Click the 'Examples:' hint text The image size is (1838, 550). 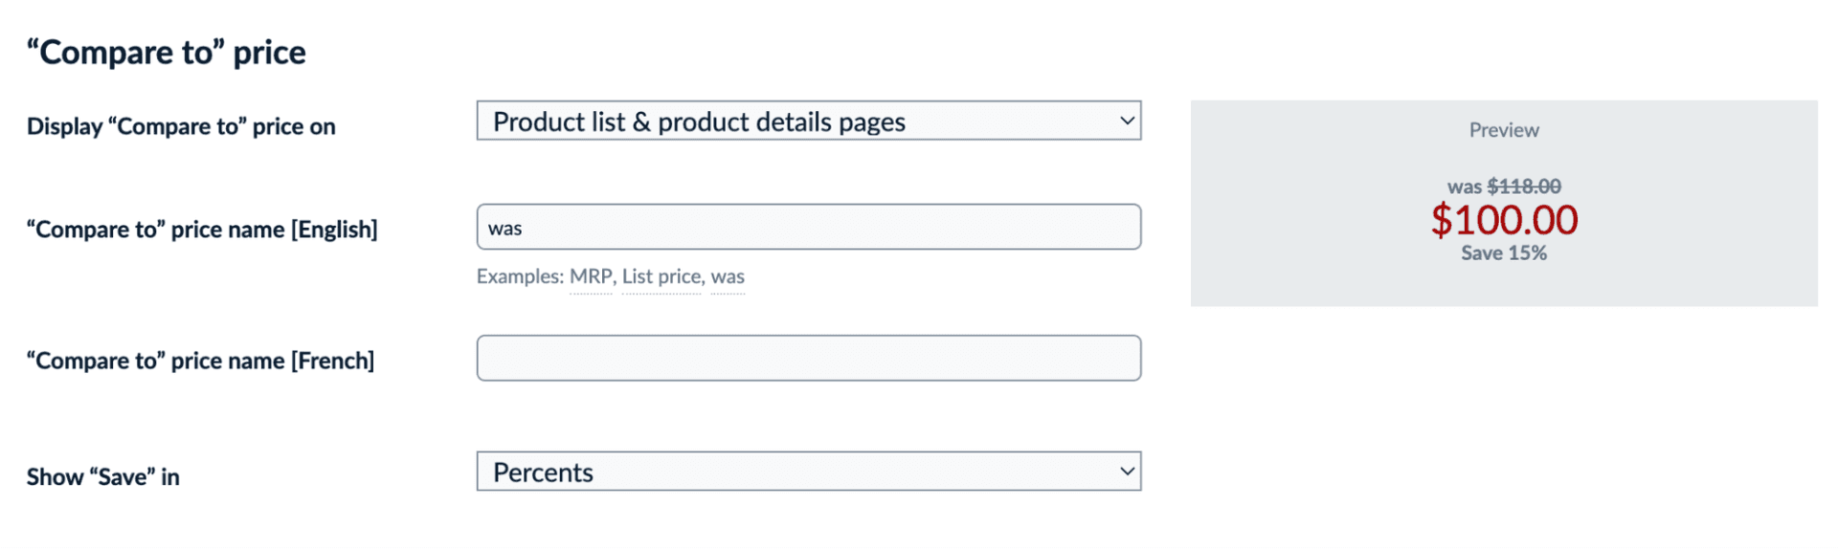click(x=520, y=277)
